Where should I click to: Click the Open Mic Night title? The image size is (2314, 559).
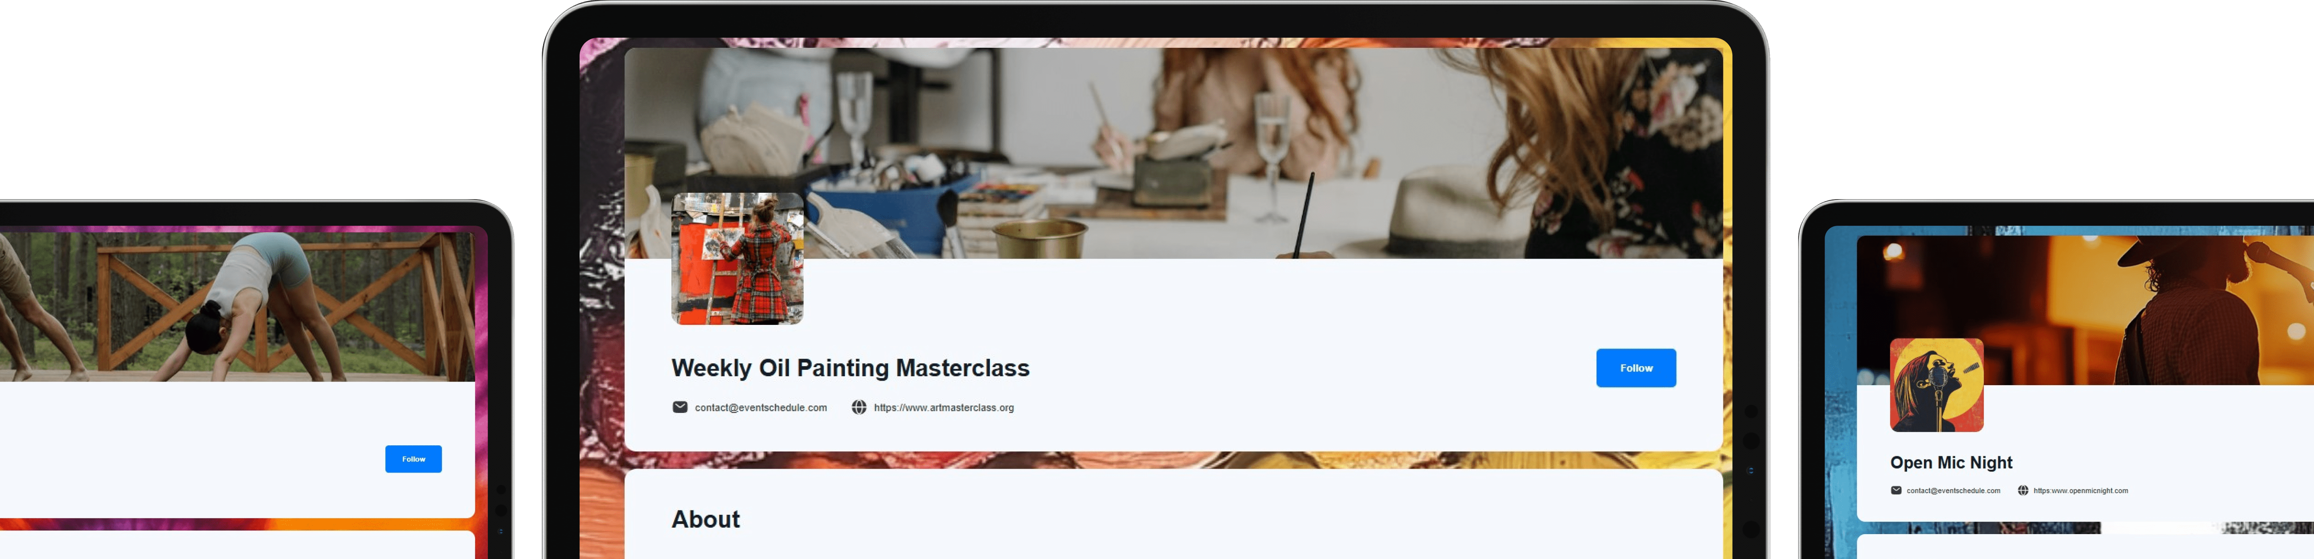(x=1951, y=462)
